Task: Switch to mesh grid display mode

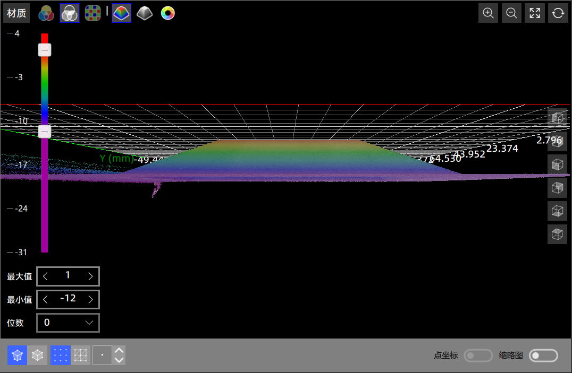Action: point(81,355)
